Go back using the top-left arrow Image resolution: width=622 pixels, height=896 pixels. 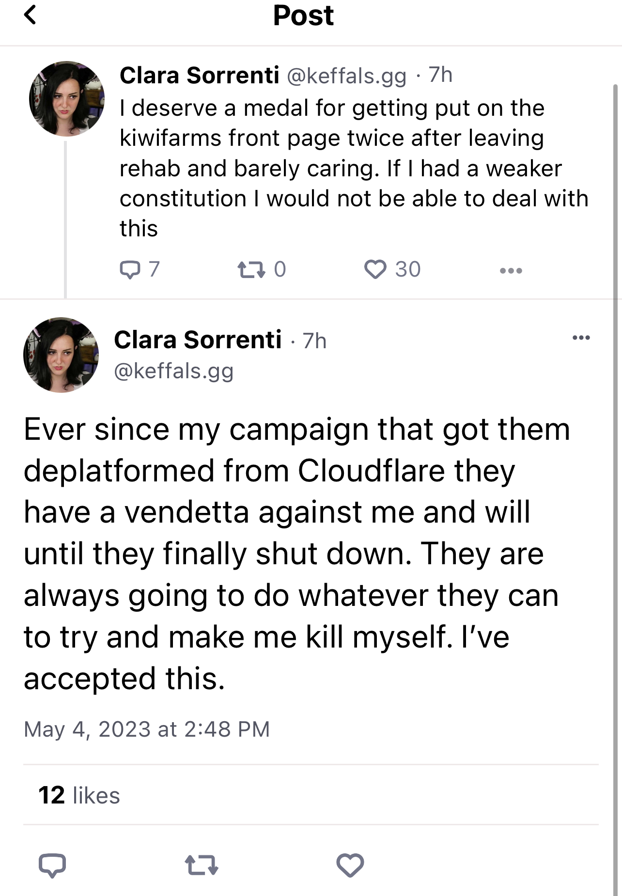click(30, 15)
